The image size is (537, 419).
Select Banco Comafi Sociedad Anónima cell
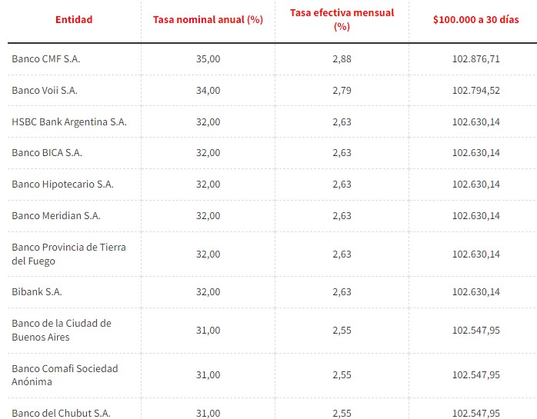[x=65, y=375]
